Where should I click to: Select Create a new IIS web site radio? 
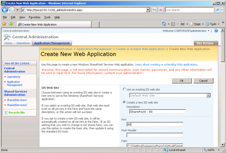pos(124,102)
